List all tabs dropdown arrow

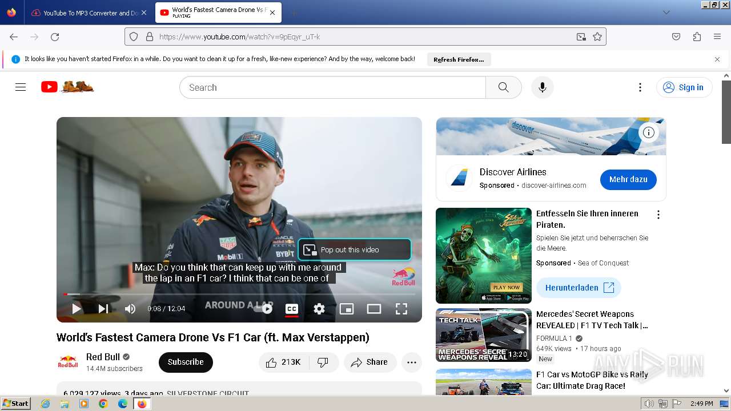pos(666,13)
